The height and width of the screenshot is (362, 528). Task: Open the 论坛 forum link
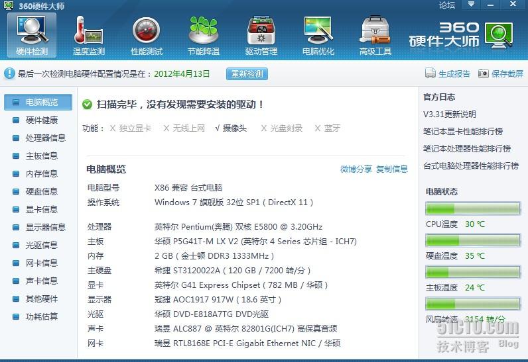pos(447,5)
